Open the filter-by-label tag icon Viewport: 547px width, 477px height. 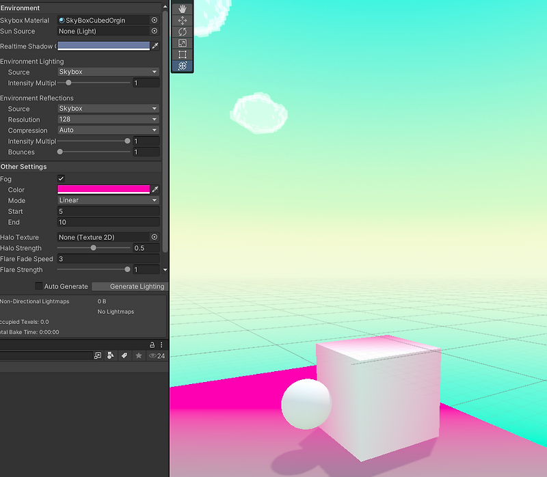124,356
